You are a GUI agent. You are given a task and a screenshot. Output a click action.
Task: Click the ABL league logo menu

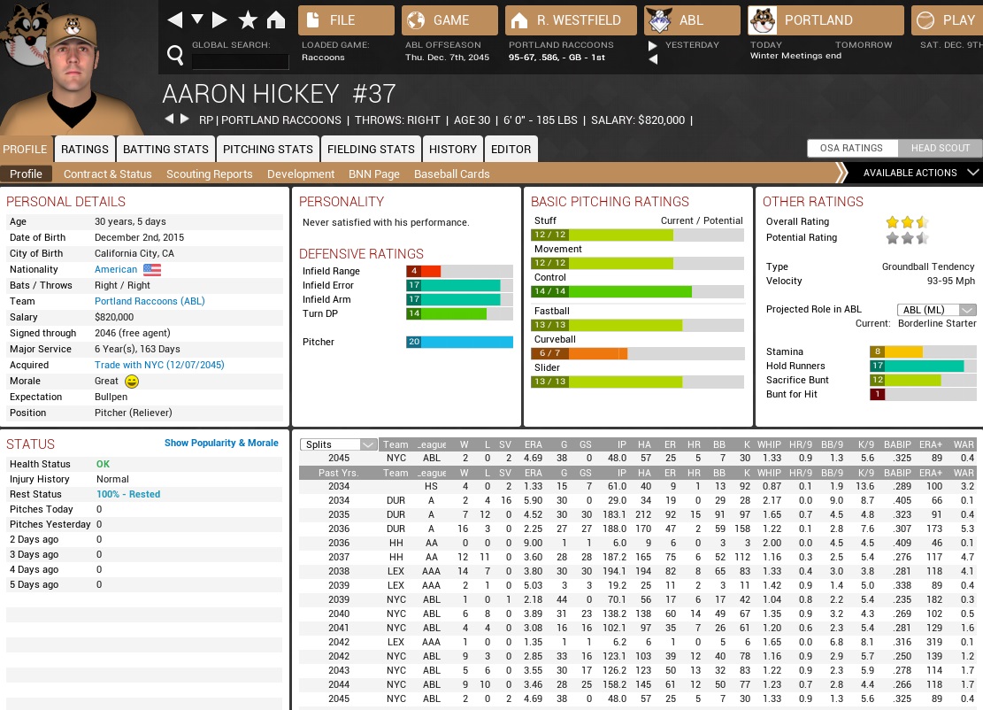coord(692,20)
